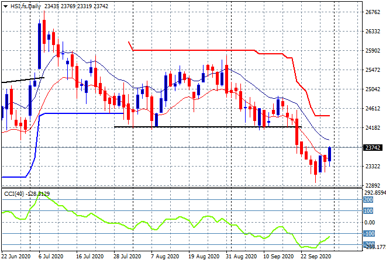Click the 16 Jul 2020 date label
386x263 pixels.
(90, 257)
